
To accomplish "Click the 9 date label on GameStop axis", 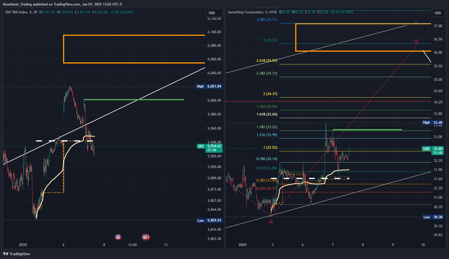I will 393,245.
